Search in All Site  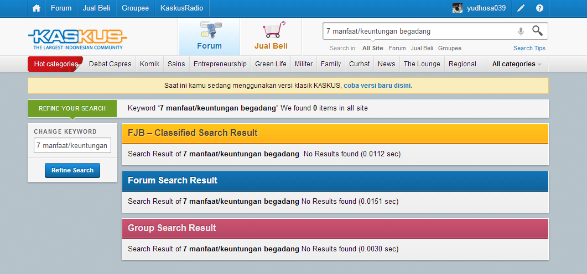[x=372, y=48]
